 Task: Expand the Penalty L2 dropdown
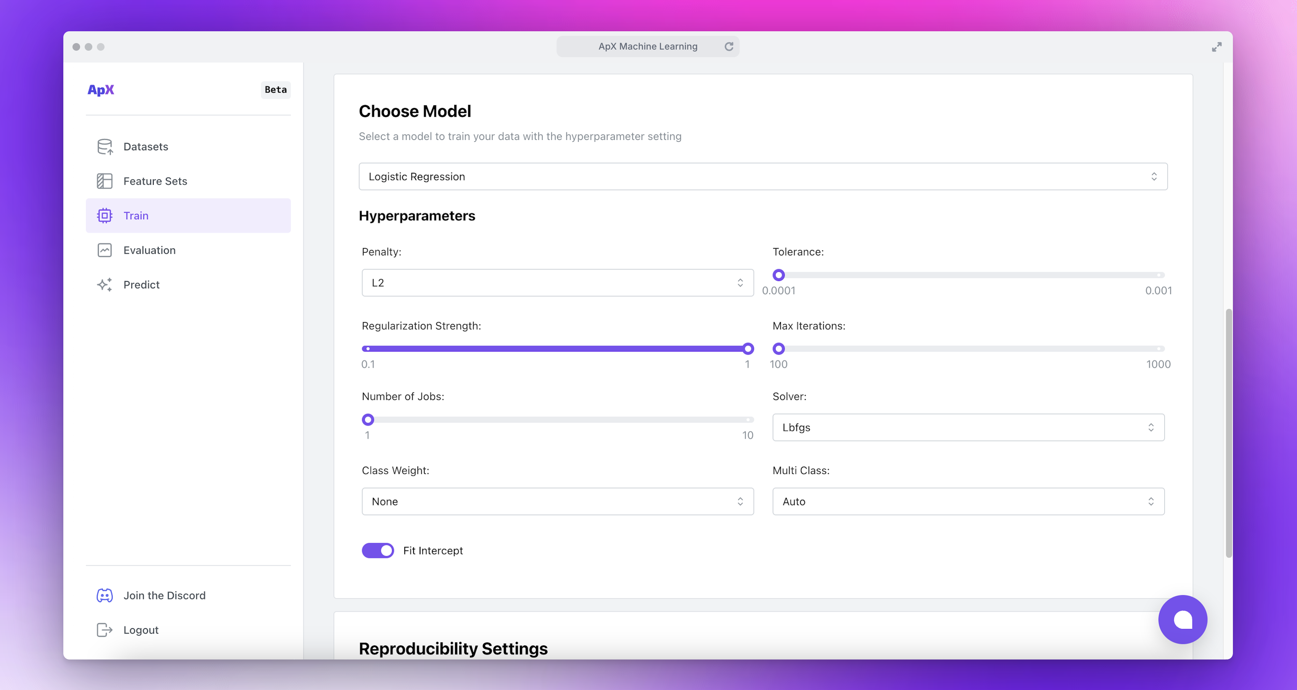click(557, 283)
